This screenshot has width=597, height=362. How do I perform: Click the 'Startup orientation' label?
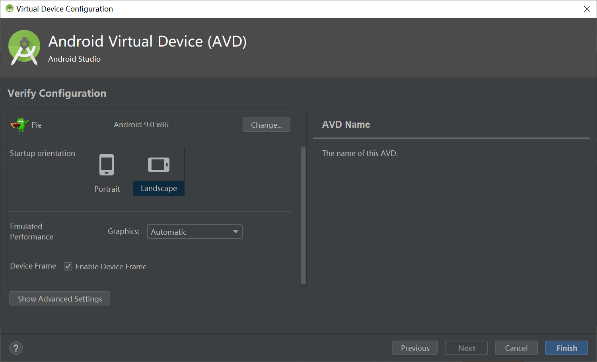[43, 153]
